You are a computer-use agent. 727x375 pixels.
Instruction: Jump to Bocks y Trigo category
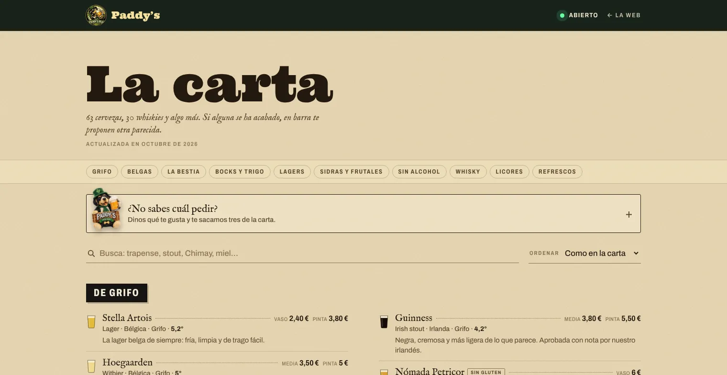pos(240,172)
